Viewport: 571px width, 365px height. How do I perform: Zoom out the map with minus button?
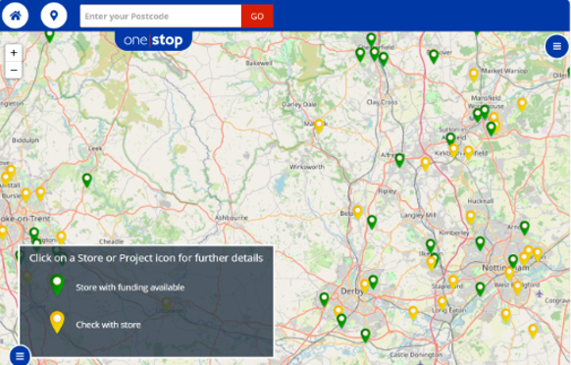coord(14,70)
